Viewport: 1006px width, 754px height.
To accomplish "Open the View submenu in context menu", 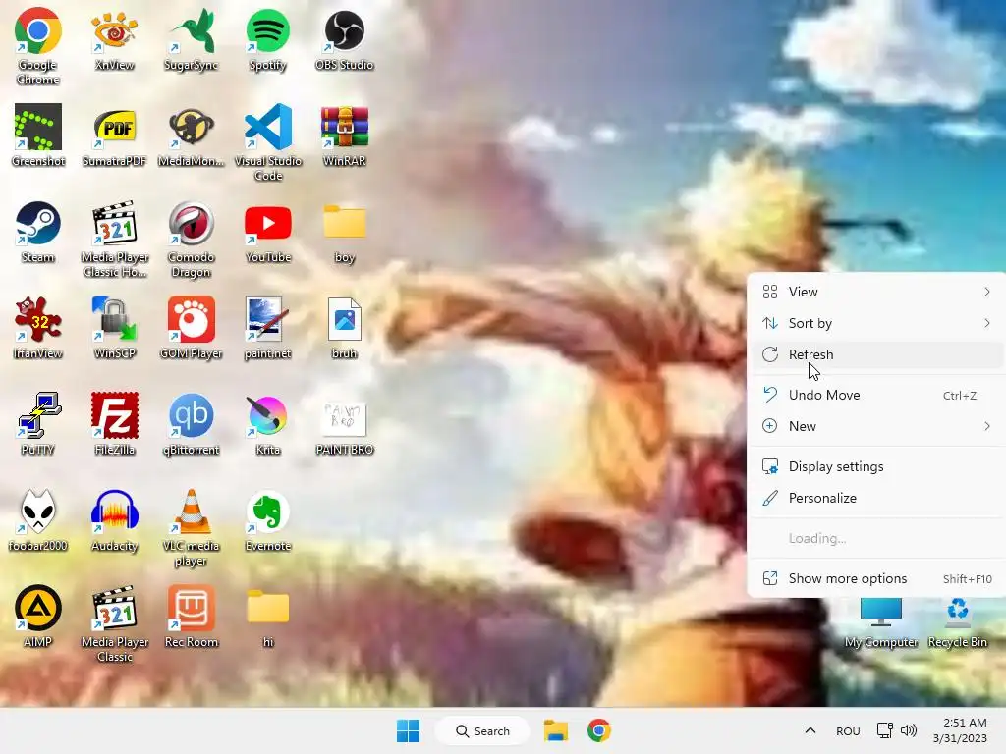I will pos(876,292).
